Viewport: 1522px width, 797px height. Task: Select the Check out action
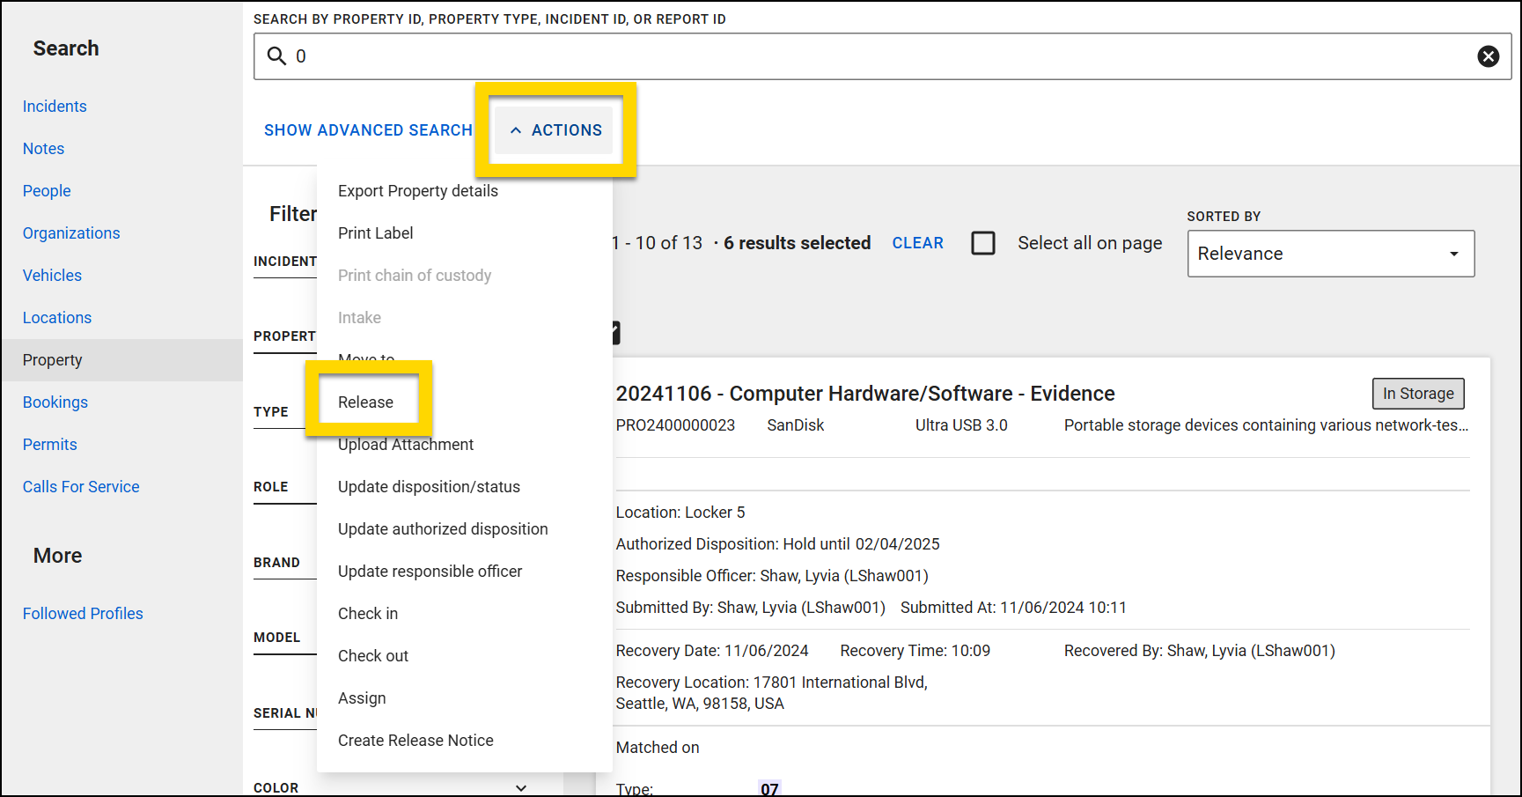[372, 655]
